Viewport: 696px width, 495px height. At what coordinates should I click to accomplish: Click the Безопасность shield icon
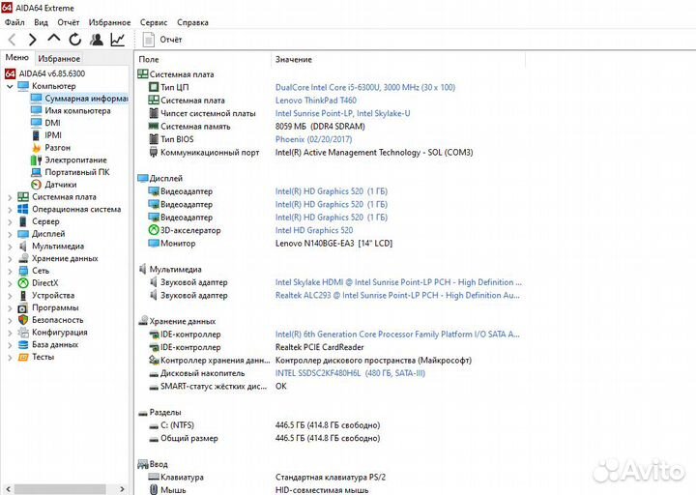23,320
